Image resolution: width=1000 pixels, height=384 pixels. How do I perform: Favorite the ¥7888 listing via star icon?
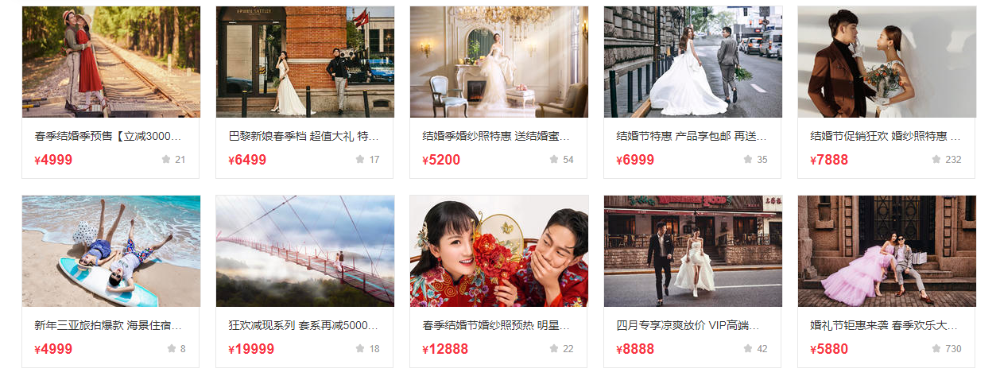[x=936, y=160]
